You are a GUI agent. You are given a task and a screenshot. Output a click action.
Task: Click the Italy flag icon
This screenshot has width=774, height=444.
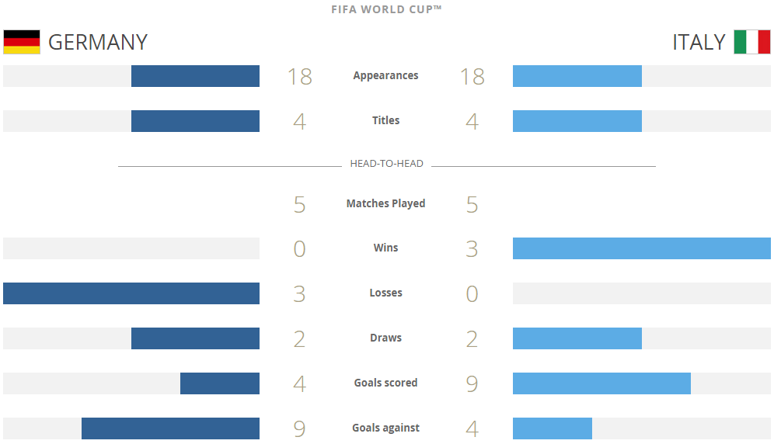coord(751,42)
